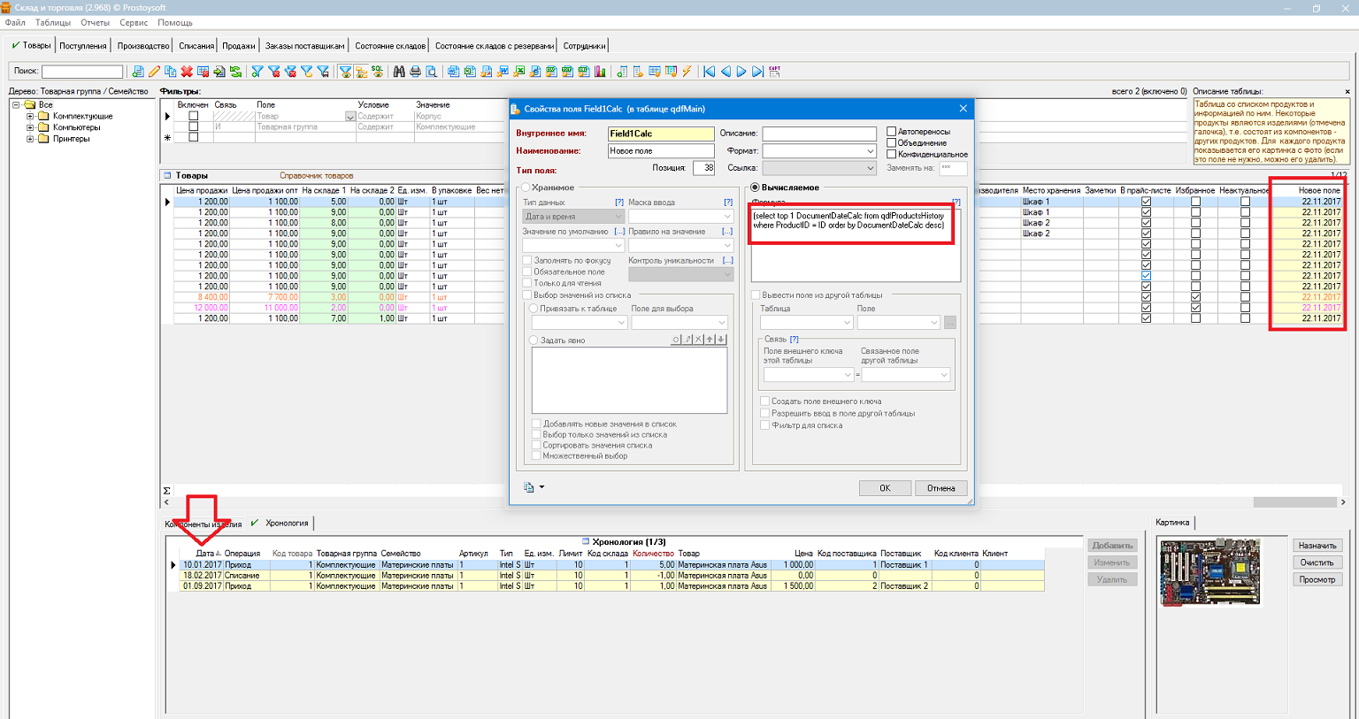Go to first record navigation arrow
Viewport: 1359px width, 719px height.
(710, 72)
